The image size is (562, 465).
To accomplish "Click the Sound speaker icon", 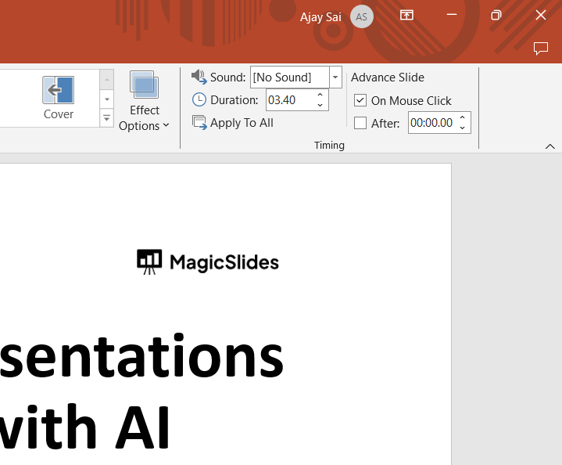I will pyautogui.click(x=199, y=77).
